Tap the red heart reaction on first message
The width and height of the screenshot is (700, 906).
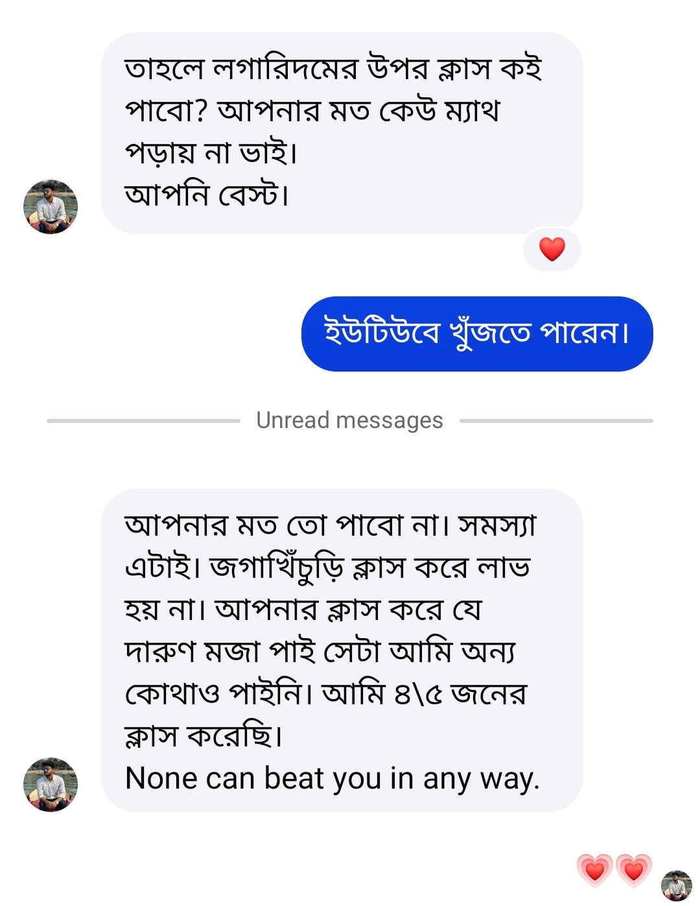pyautogui.click(x=552, y=249)
